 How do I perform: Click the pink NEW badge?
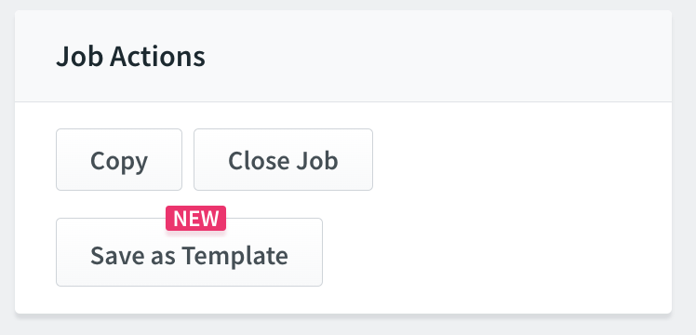point(195,219)
